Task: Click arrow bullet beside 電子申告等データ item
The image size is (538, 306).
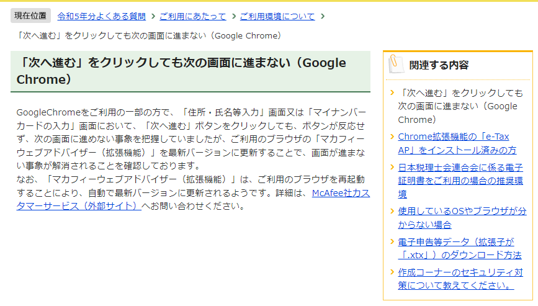Action: (x=392, y=241)
